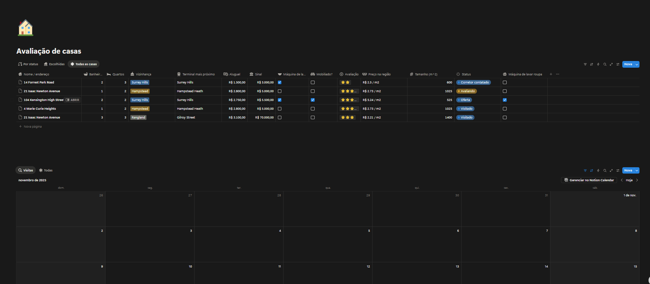Image resolution: width=650 pixels, height=284 pixels.
Task: Click the sort icon above the houses table
Action: [591, 64]
